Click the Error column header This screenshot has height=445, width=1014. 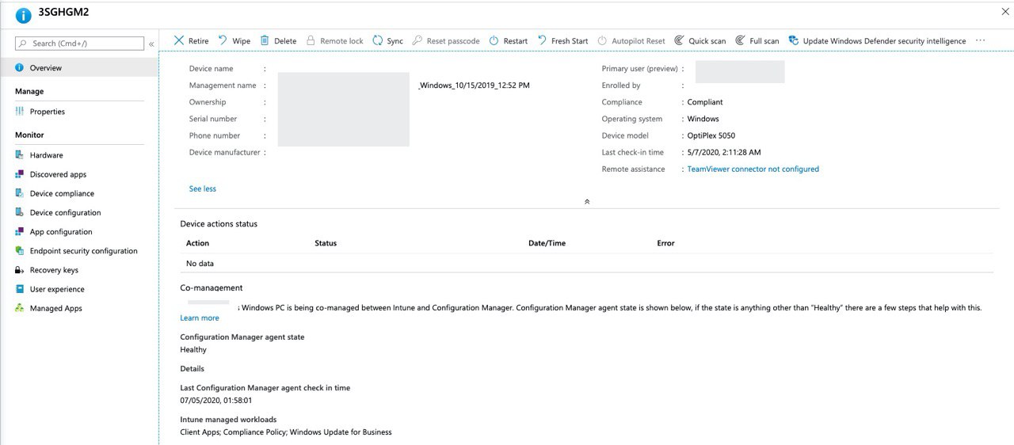666,243
